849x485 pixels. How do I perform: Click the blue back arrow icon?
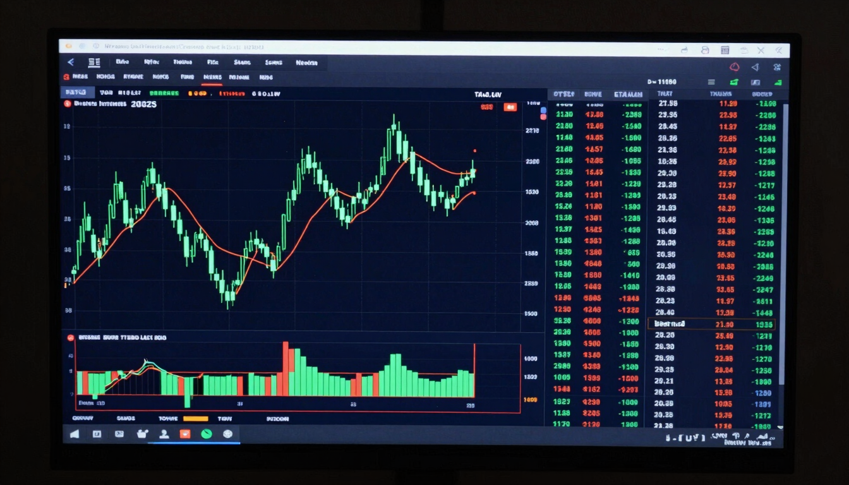tap(70, 62)
